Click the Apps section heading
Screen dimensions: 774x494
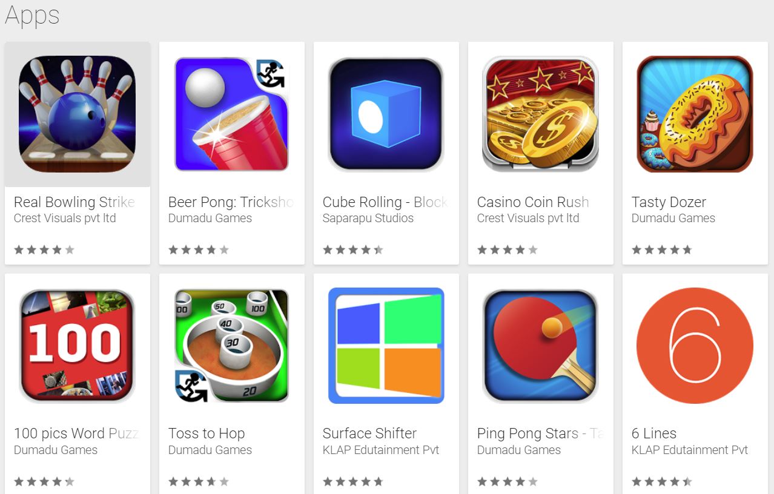tap(32, 16)
